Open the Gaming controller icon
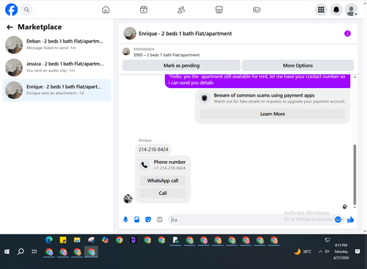The width and height of the screenshot is (367, 269). [257, 10]
